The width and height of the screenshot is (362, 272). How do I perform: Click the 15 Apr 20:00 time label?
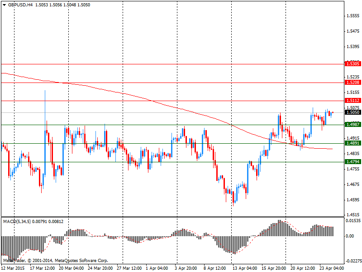point(274,268)
